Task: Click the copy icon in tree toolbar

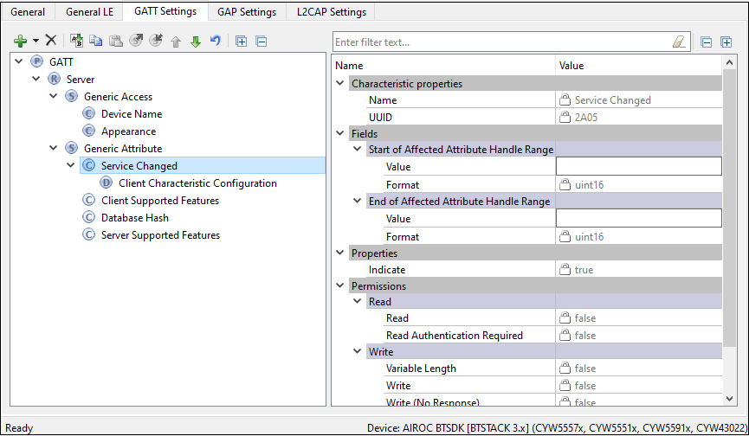Action: pyautogui.click(x=96, y=41)
